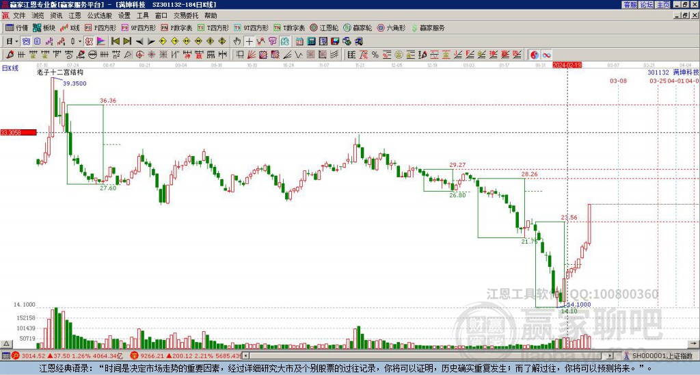Click the 老子十二宫结构 label

(x=60, y=72)
